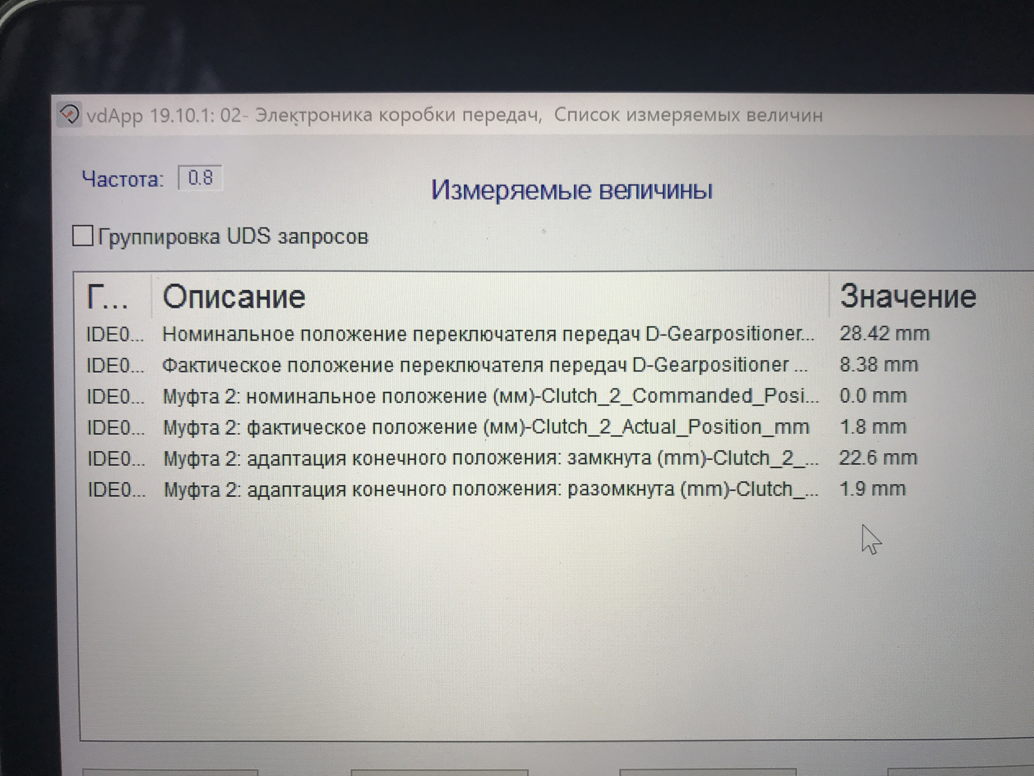Click the window title bar text
The height and width of the screenshot is (776, 1034).
(x=455, y=115)
